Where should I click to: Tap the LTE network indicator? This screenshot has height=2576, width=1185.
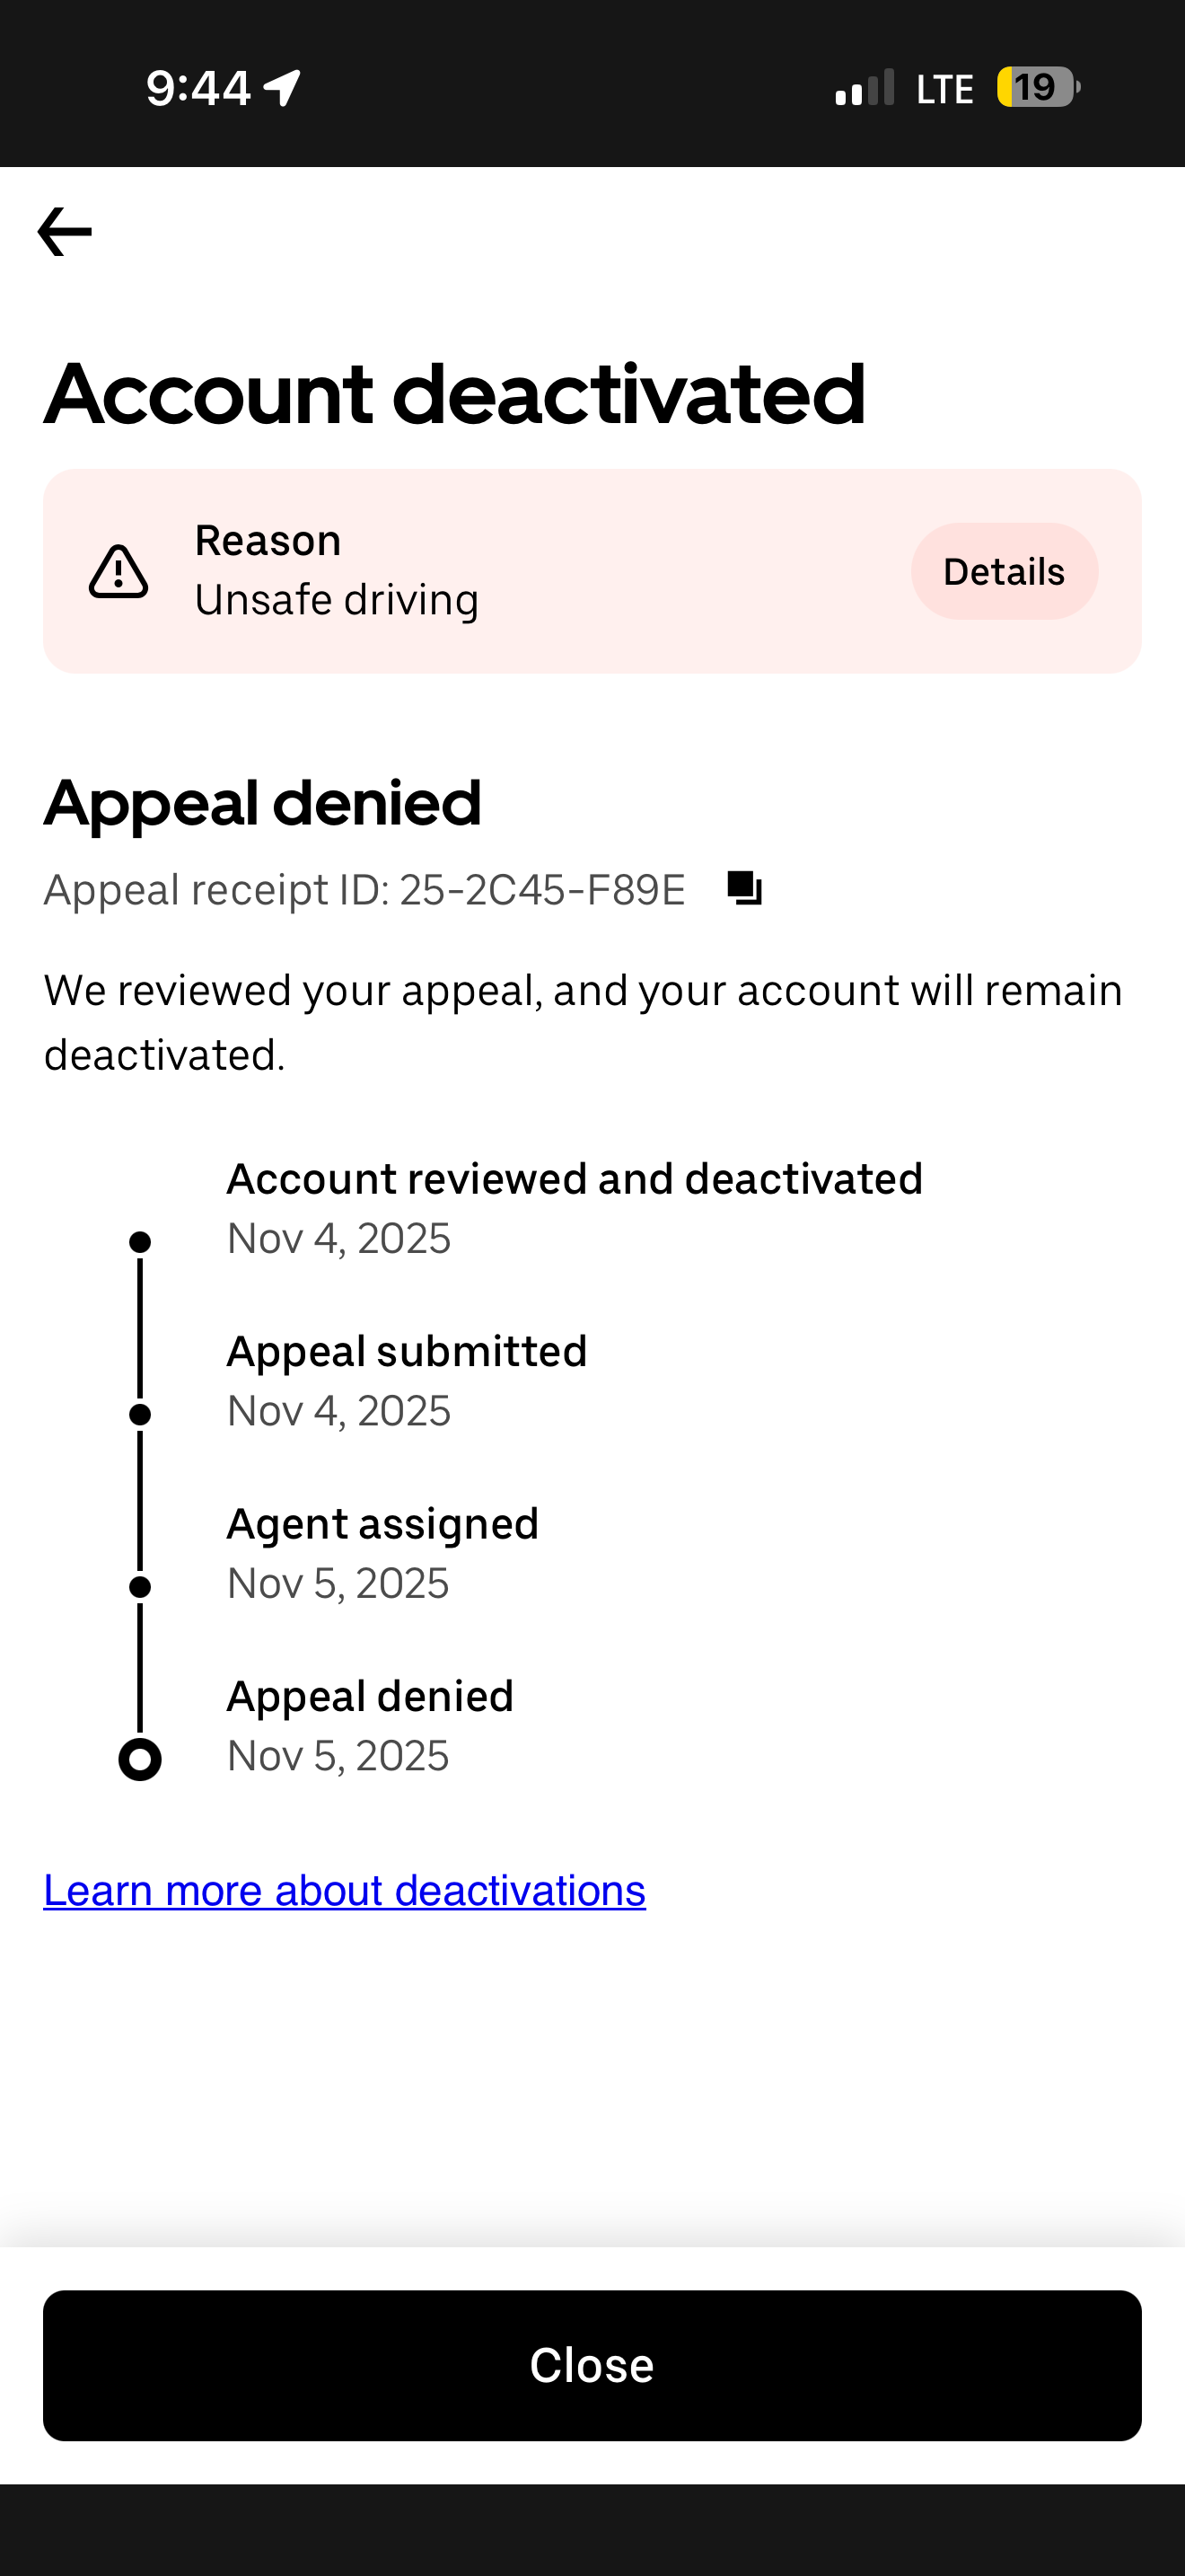(x=944, y=90)
